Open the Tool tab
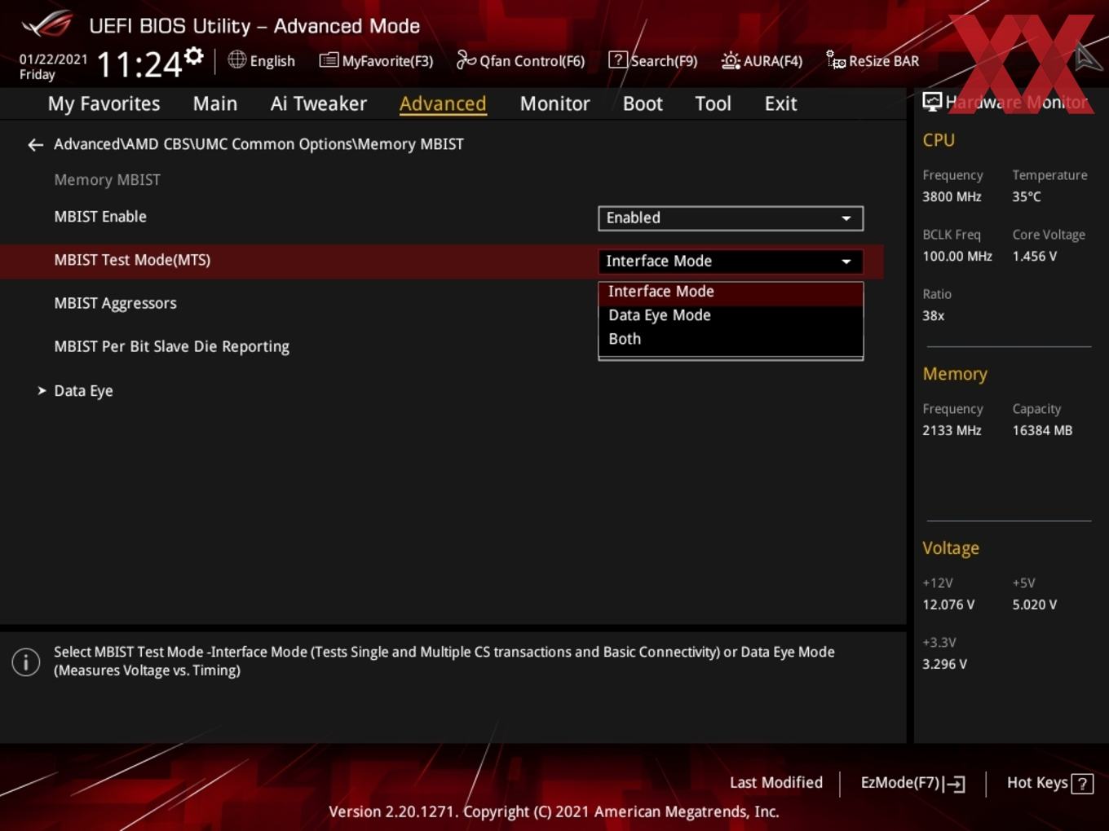 tap(713, 104)
